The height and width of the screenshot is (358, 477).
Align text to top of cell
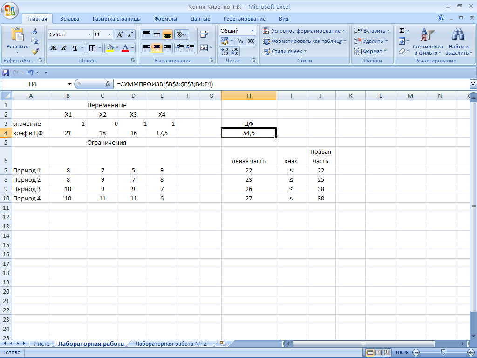(146, 34)
